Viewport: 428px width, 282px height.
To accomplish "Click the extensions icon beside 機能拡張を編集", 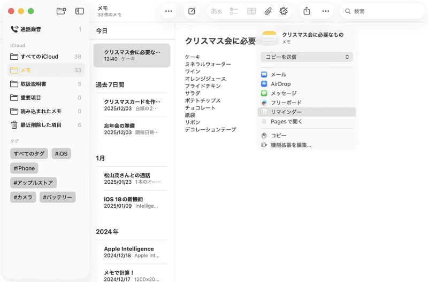I will 264,145.
